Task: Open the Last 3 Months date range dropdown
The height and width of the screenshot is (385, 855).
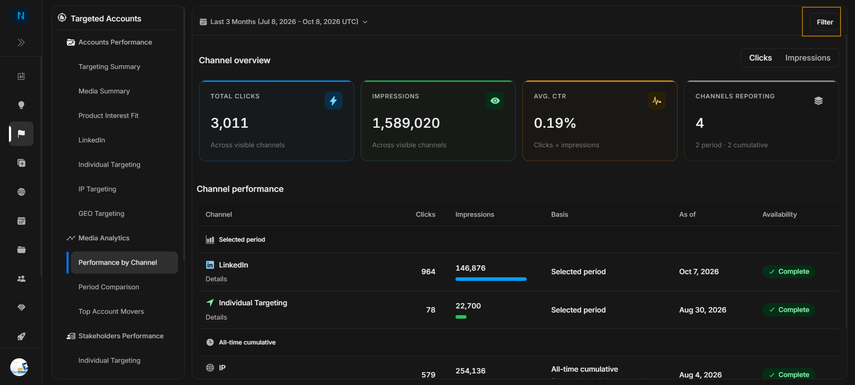Action: (x=284, y=22)
